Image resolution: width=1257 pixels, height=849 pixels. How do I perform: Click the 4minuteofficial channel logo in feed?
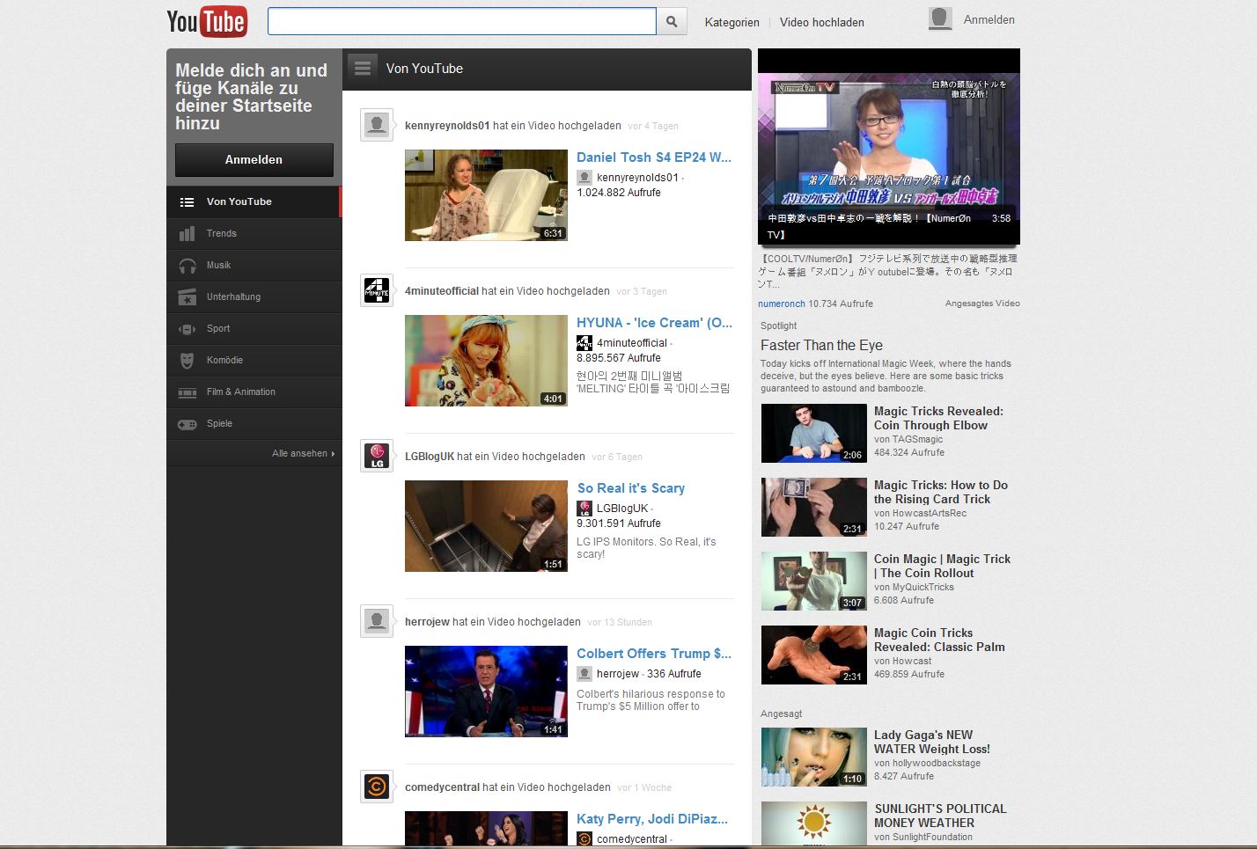(x=377, y=291)
